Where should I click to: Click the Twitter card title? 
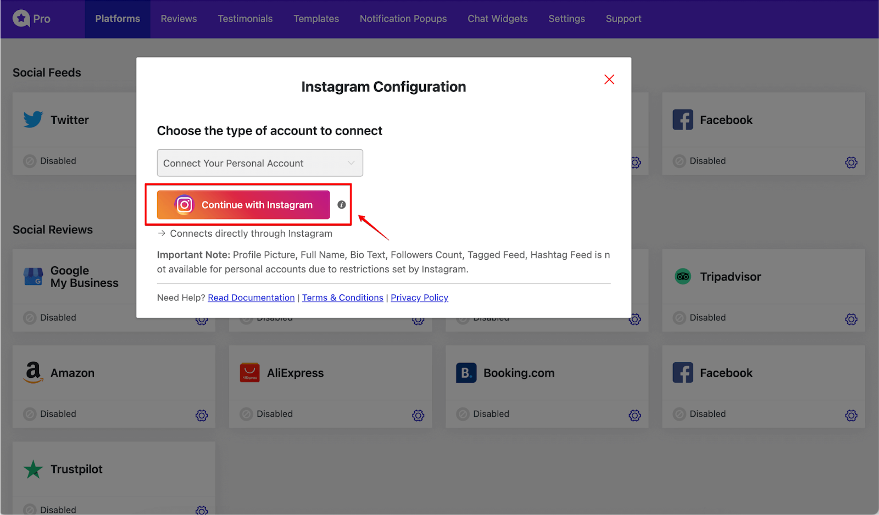tap(70, 120)
